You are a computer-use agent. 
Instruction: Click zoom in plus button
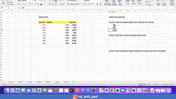(x=167, y=85)
